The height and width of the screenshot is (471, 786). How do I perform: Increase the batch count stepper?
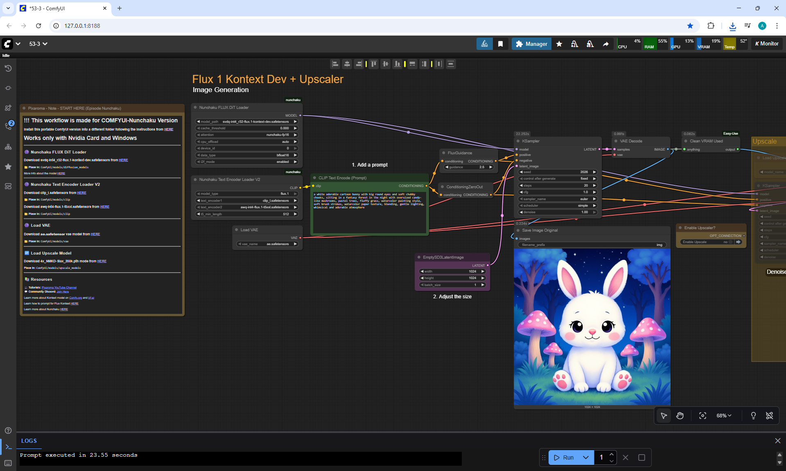pyautogui.click(x=612, y=454)
